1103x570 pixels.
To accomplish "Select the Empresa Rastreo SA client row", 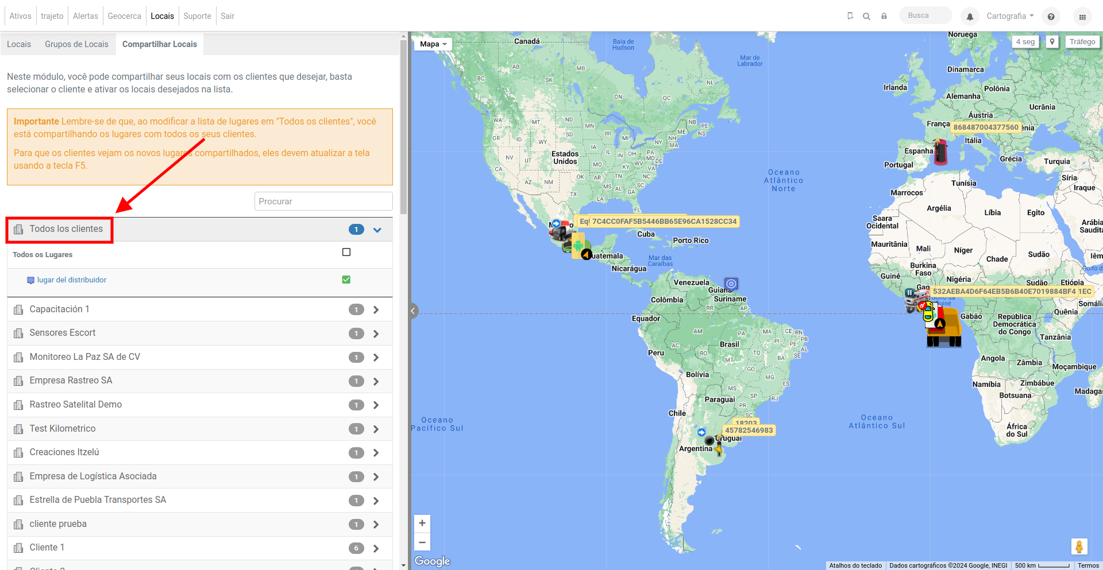I will pyautogui.click(x=200, y=381).
